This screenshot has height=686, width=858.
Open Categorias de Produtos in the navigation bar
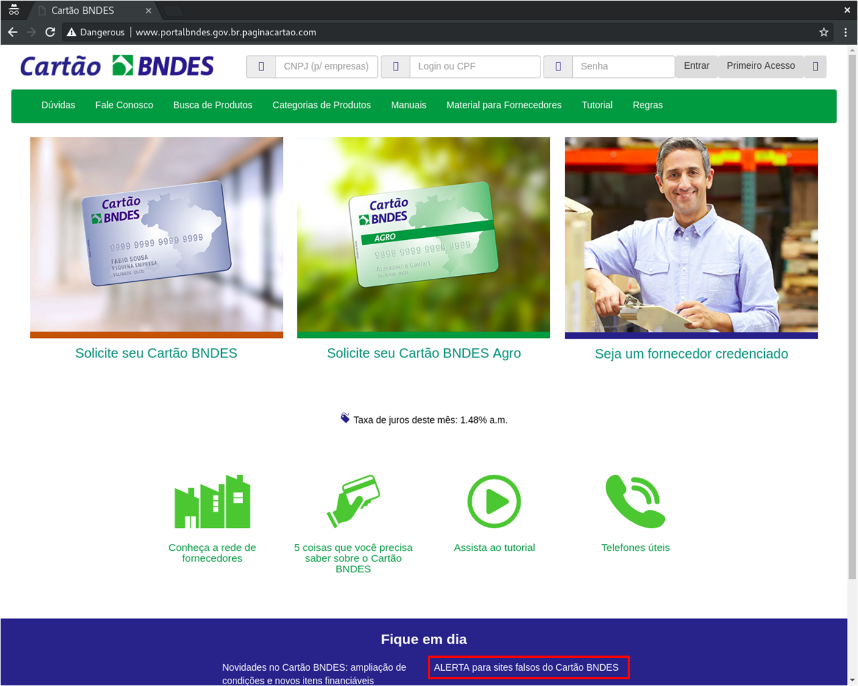(322, 105)
